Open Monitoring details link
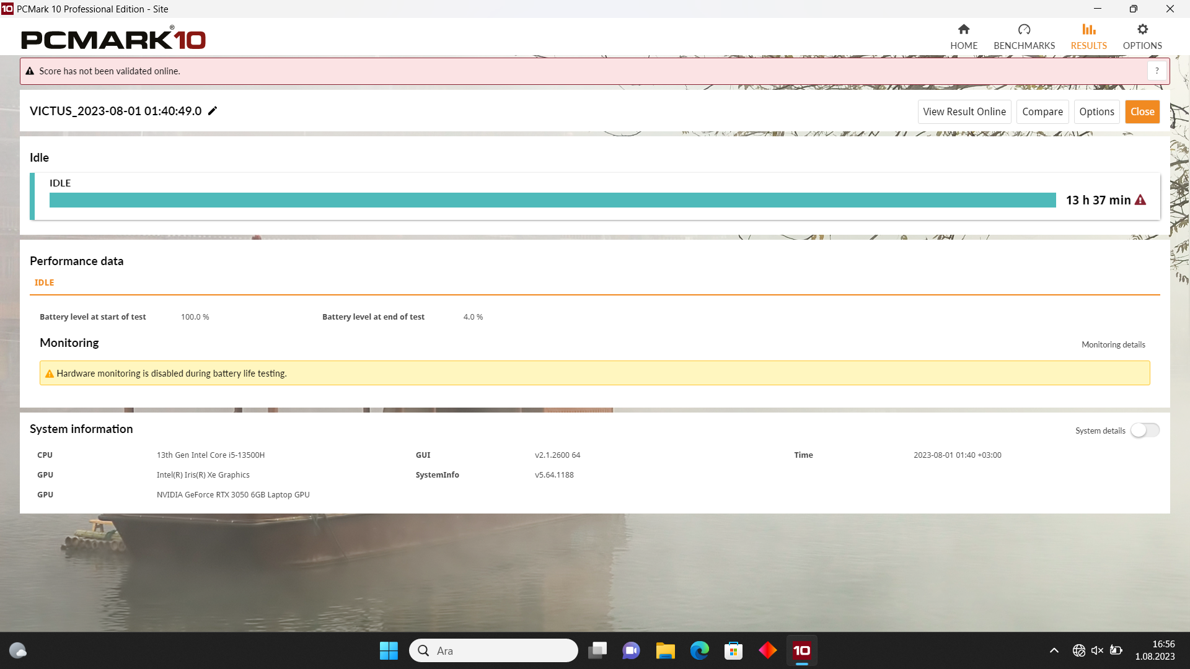The height and width of the screenshot is (669, 1190). [1113, 344]
